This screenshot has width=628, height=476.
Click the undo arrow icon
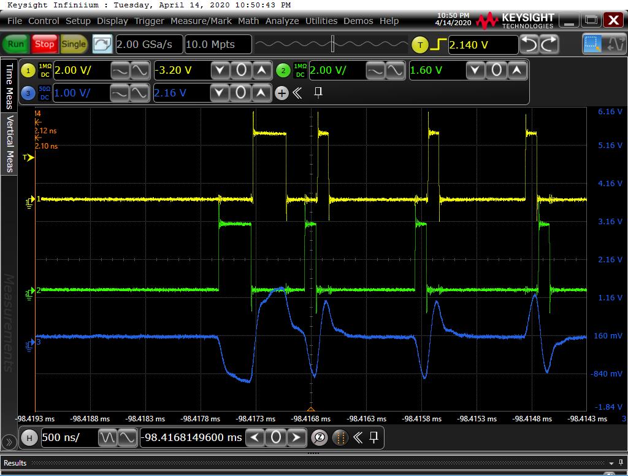pyautogui.click(x=529, y=44)
